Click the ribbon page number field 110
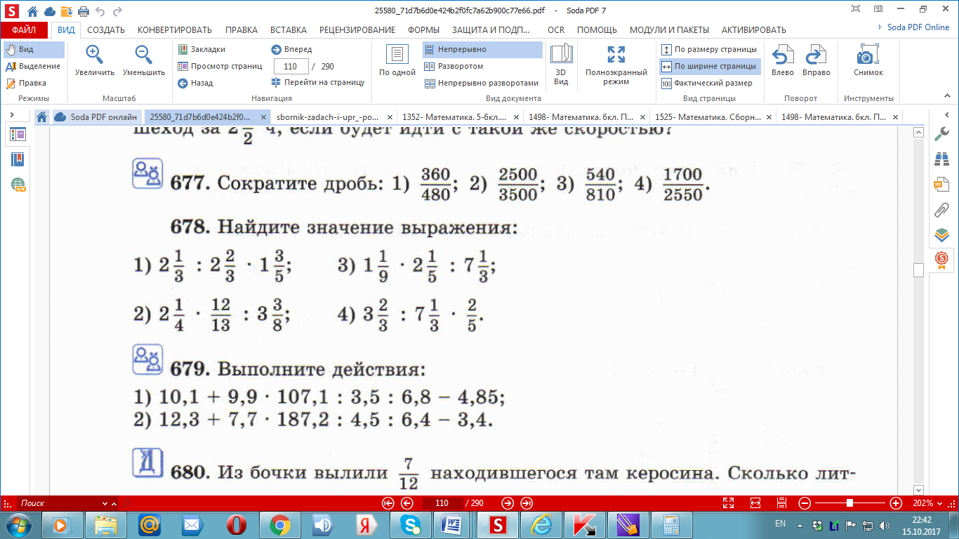The height and width of the screenshot is (539, 959). coord(291,66)
